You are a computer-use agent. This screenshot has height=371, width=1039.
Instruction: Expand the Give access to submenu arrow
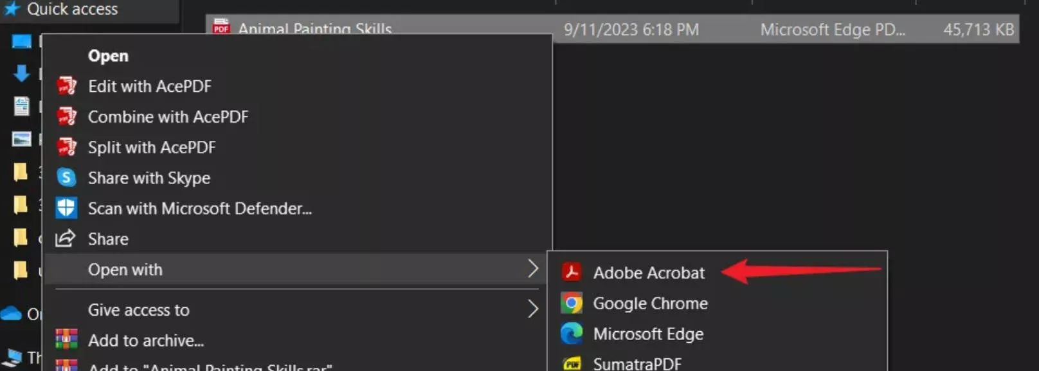coord(534,309)
